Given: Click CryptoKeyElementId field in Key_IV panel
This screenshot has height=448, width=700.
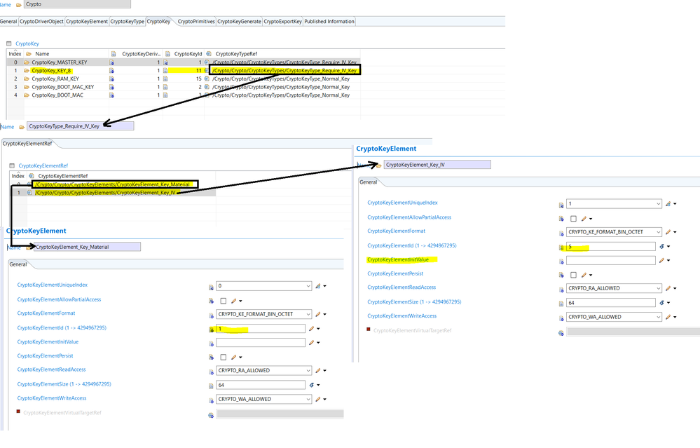Looking at the screenshot, I should (x=611, y=246).
